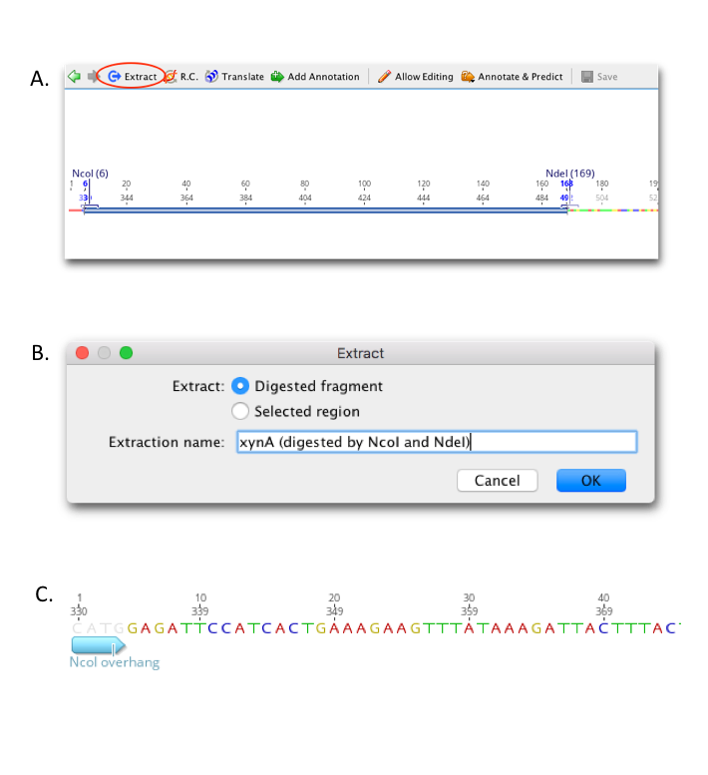Click the Extraction name text field
Screen dimensions: 708x775
click(x=437, y=442)
